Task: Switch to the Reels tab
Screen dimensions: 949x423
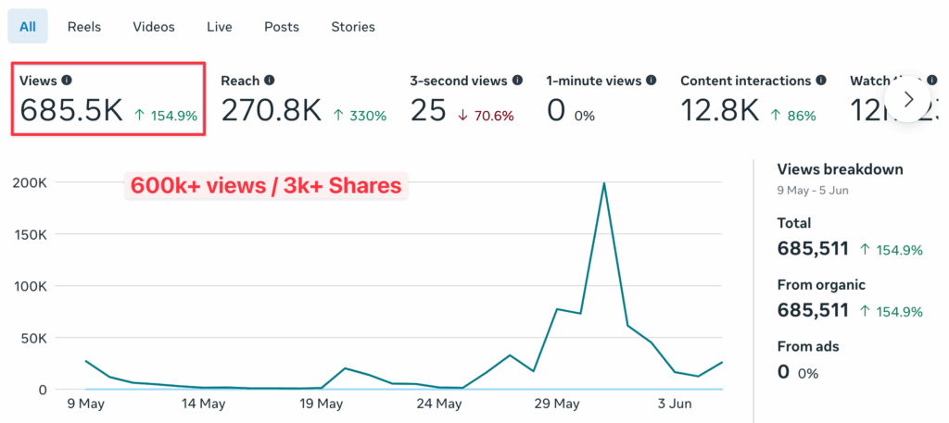Action: pos(84,27)
